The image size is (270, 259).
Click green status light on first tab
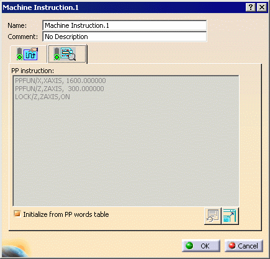[x=20, y=57]
